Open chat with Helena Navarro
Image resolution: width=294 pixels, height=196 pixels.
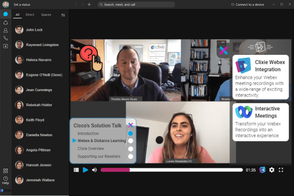tap(40, 60)
